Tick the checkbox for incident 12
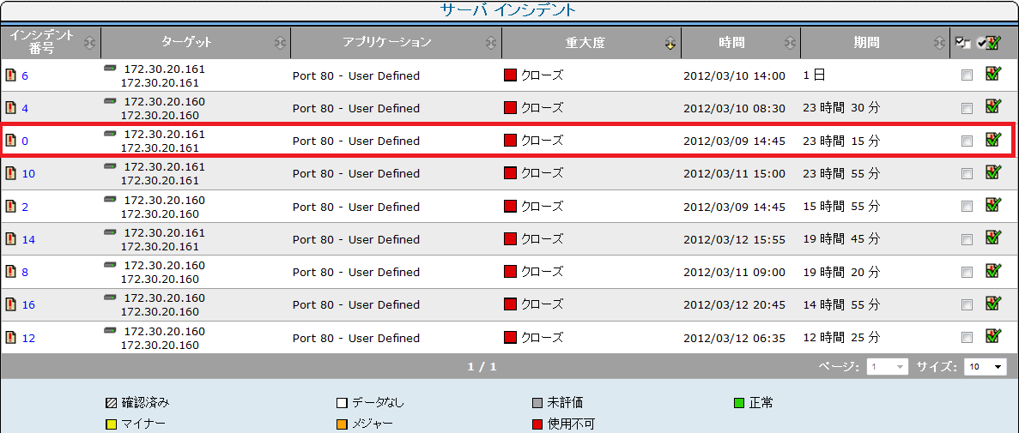1019x433 pixels. pyautogui.click(x=967, y=338)
